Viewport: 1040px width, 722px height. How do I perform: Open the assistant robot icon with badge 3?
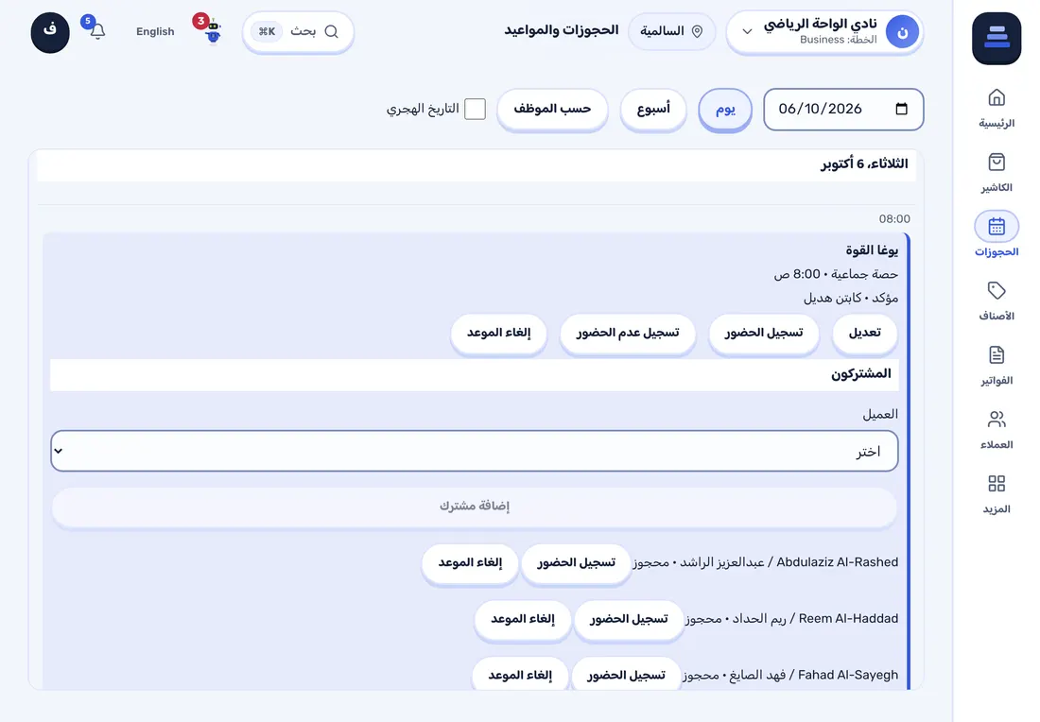212,31
